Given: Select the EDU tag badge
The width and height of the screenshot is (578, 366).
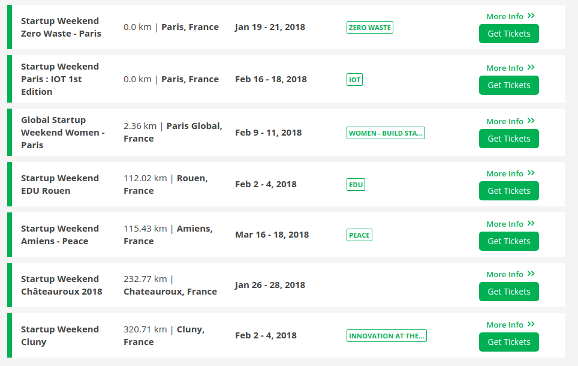Looking at the screenshot, I should [356, 185].
